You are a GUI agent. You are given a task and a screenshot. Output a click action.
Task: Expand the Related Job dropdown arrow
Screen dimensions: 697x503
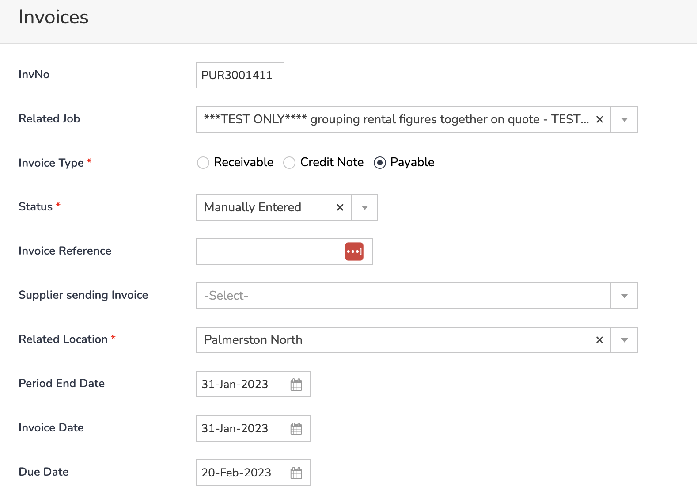point(624,119)
